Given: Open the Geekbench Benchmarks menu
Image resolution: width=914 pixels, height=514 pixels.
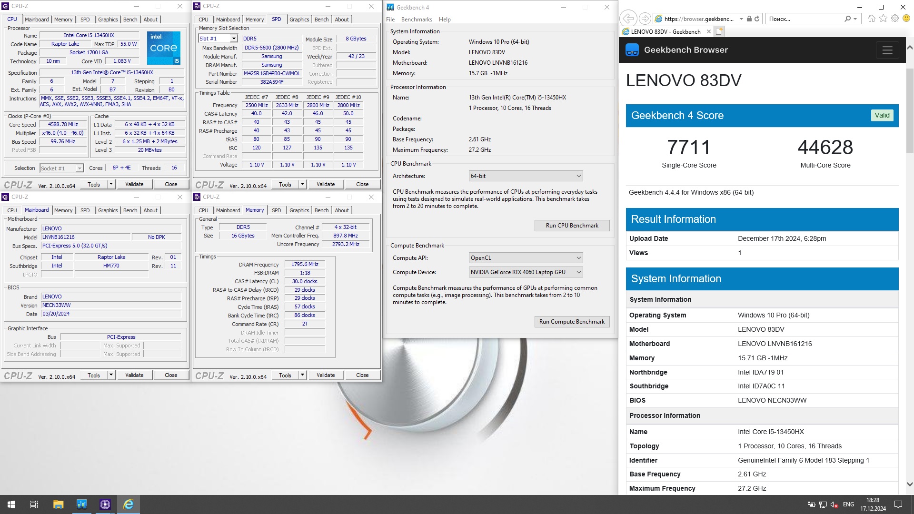Looking at the screenshot, I should (x=417, y=20).
